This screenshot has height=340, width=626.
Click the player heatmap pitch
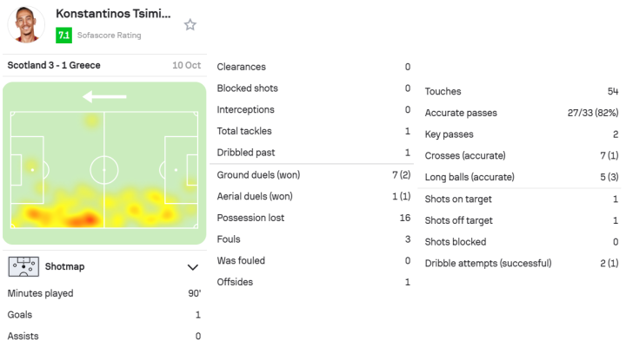pos(104,163)
